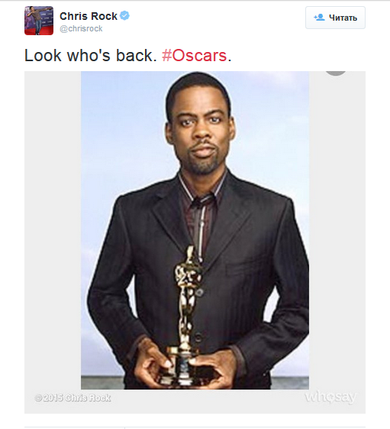The height and width of the screenshot is (429, 390).
Task: Click the gray strip below the photo
Action: click(x=195, y=401)
